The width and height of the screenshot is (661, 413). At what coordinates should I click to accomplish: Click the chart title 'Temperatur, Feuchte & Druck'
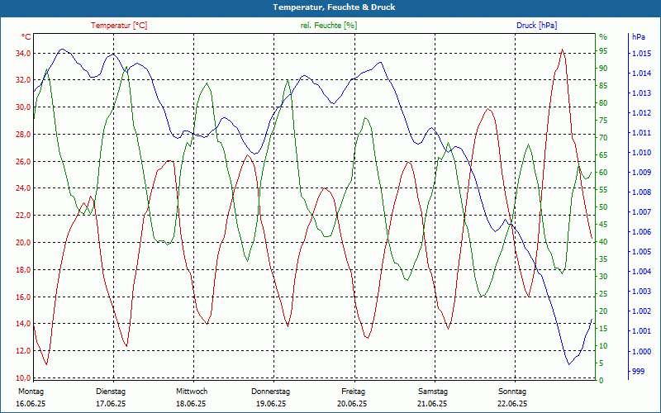pyautogui.click(x=334, y=7)
